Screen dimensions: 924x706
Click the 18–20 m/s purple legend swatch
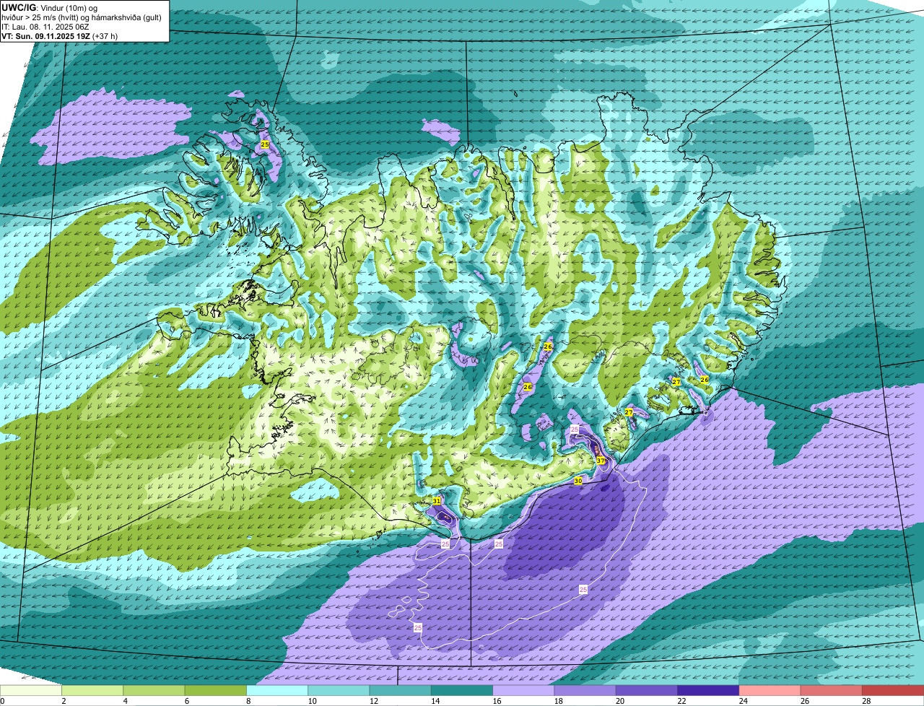point(585,690)
